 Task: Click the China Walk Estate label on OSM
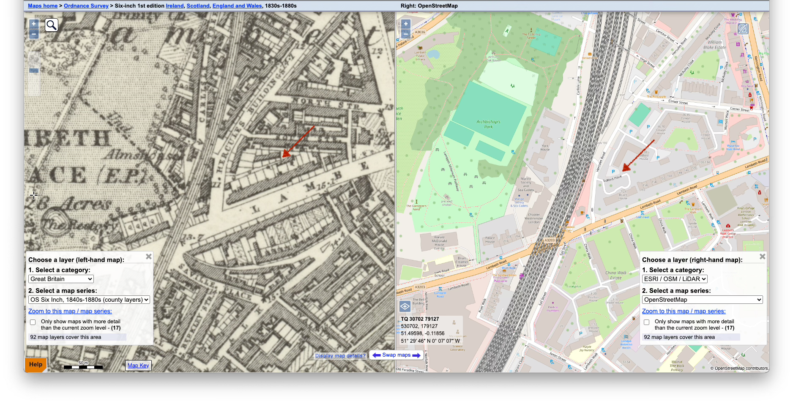tap(616, 275)
